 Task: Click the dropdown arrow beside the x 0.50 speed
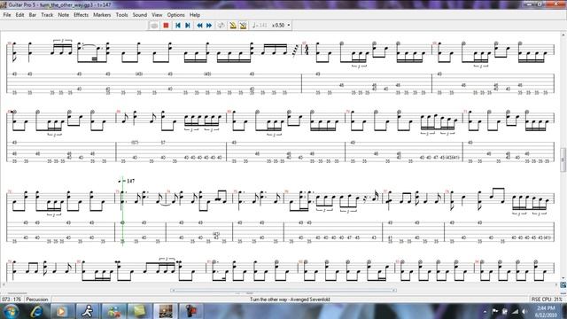pyautogui.click(x=288, y=26)
